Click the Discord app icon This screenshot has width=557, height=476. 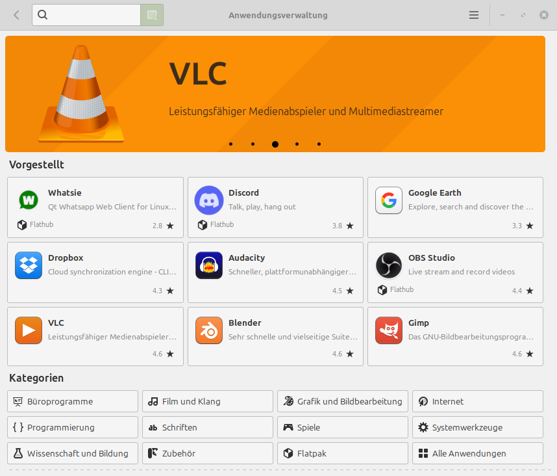[x=209, y=200]
